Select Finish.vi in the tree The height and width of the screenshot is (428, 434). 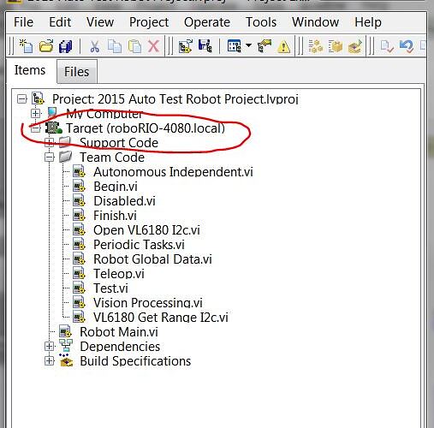[115, 216]
